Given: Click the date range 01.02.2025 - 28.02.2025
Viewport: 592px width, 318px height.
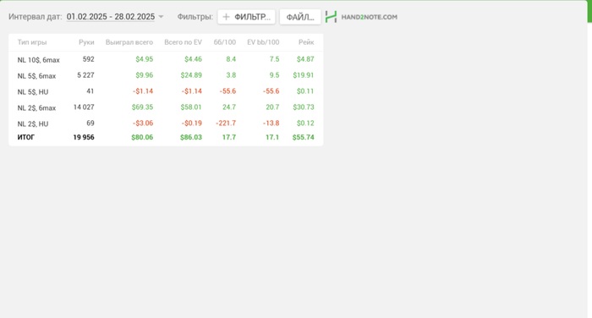Looking at the screenshot, I should pyautogui.click(x=111, y=17).
